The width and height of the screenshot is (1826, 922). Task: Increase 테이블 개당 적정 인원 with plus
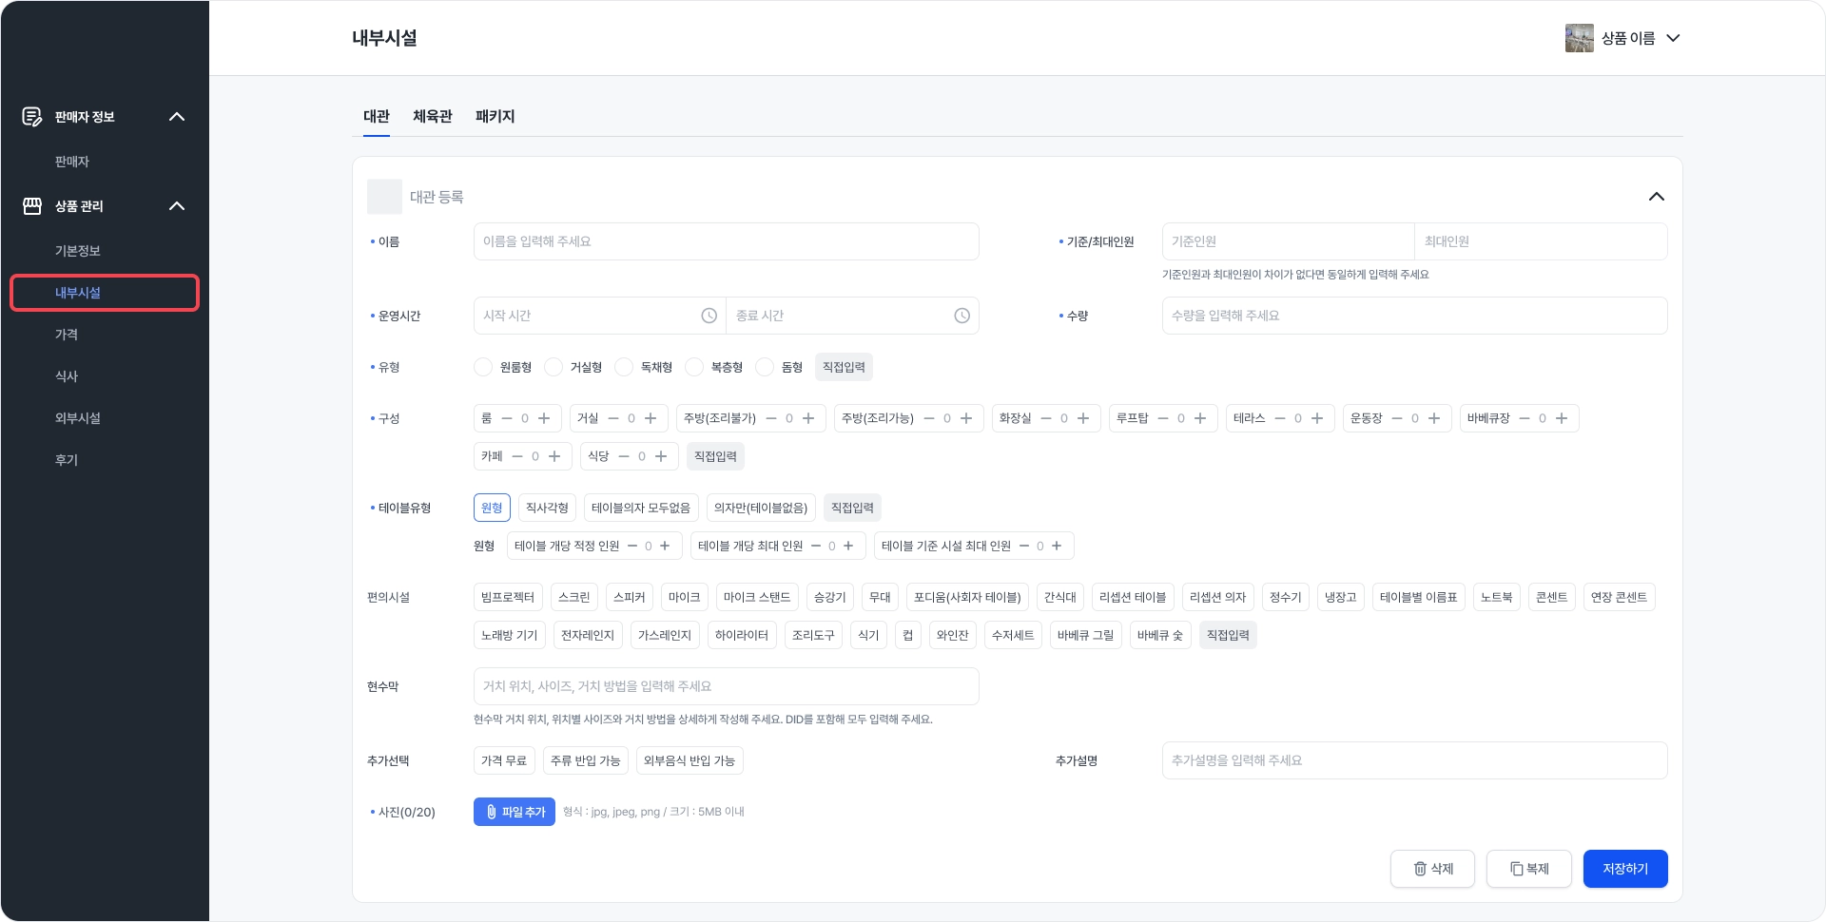click(x=665, y=546)
